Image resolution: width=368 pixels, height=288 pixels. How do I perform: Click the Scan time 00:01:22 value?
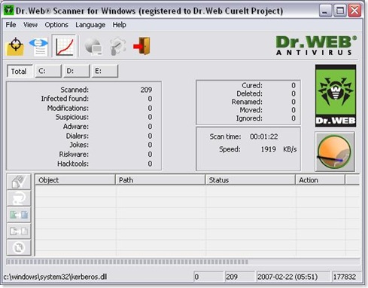tap(263, 136)
